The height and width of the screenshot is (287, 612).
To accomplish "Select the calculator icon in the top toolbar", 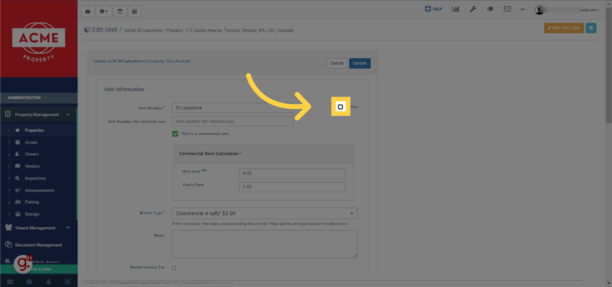I will 134,11.
